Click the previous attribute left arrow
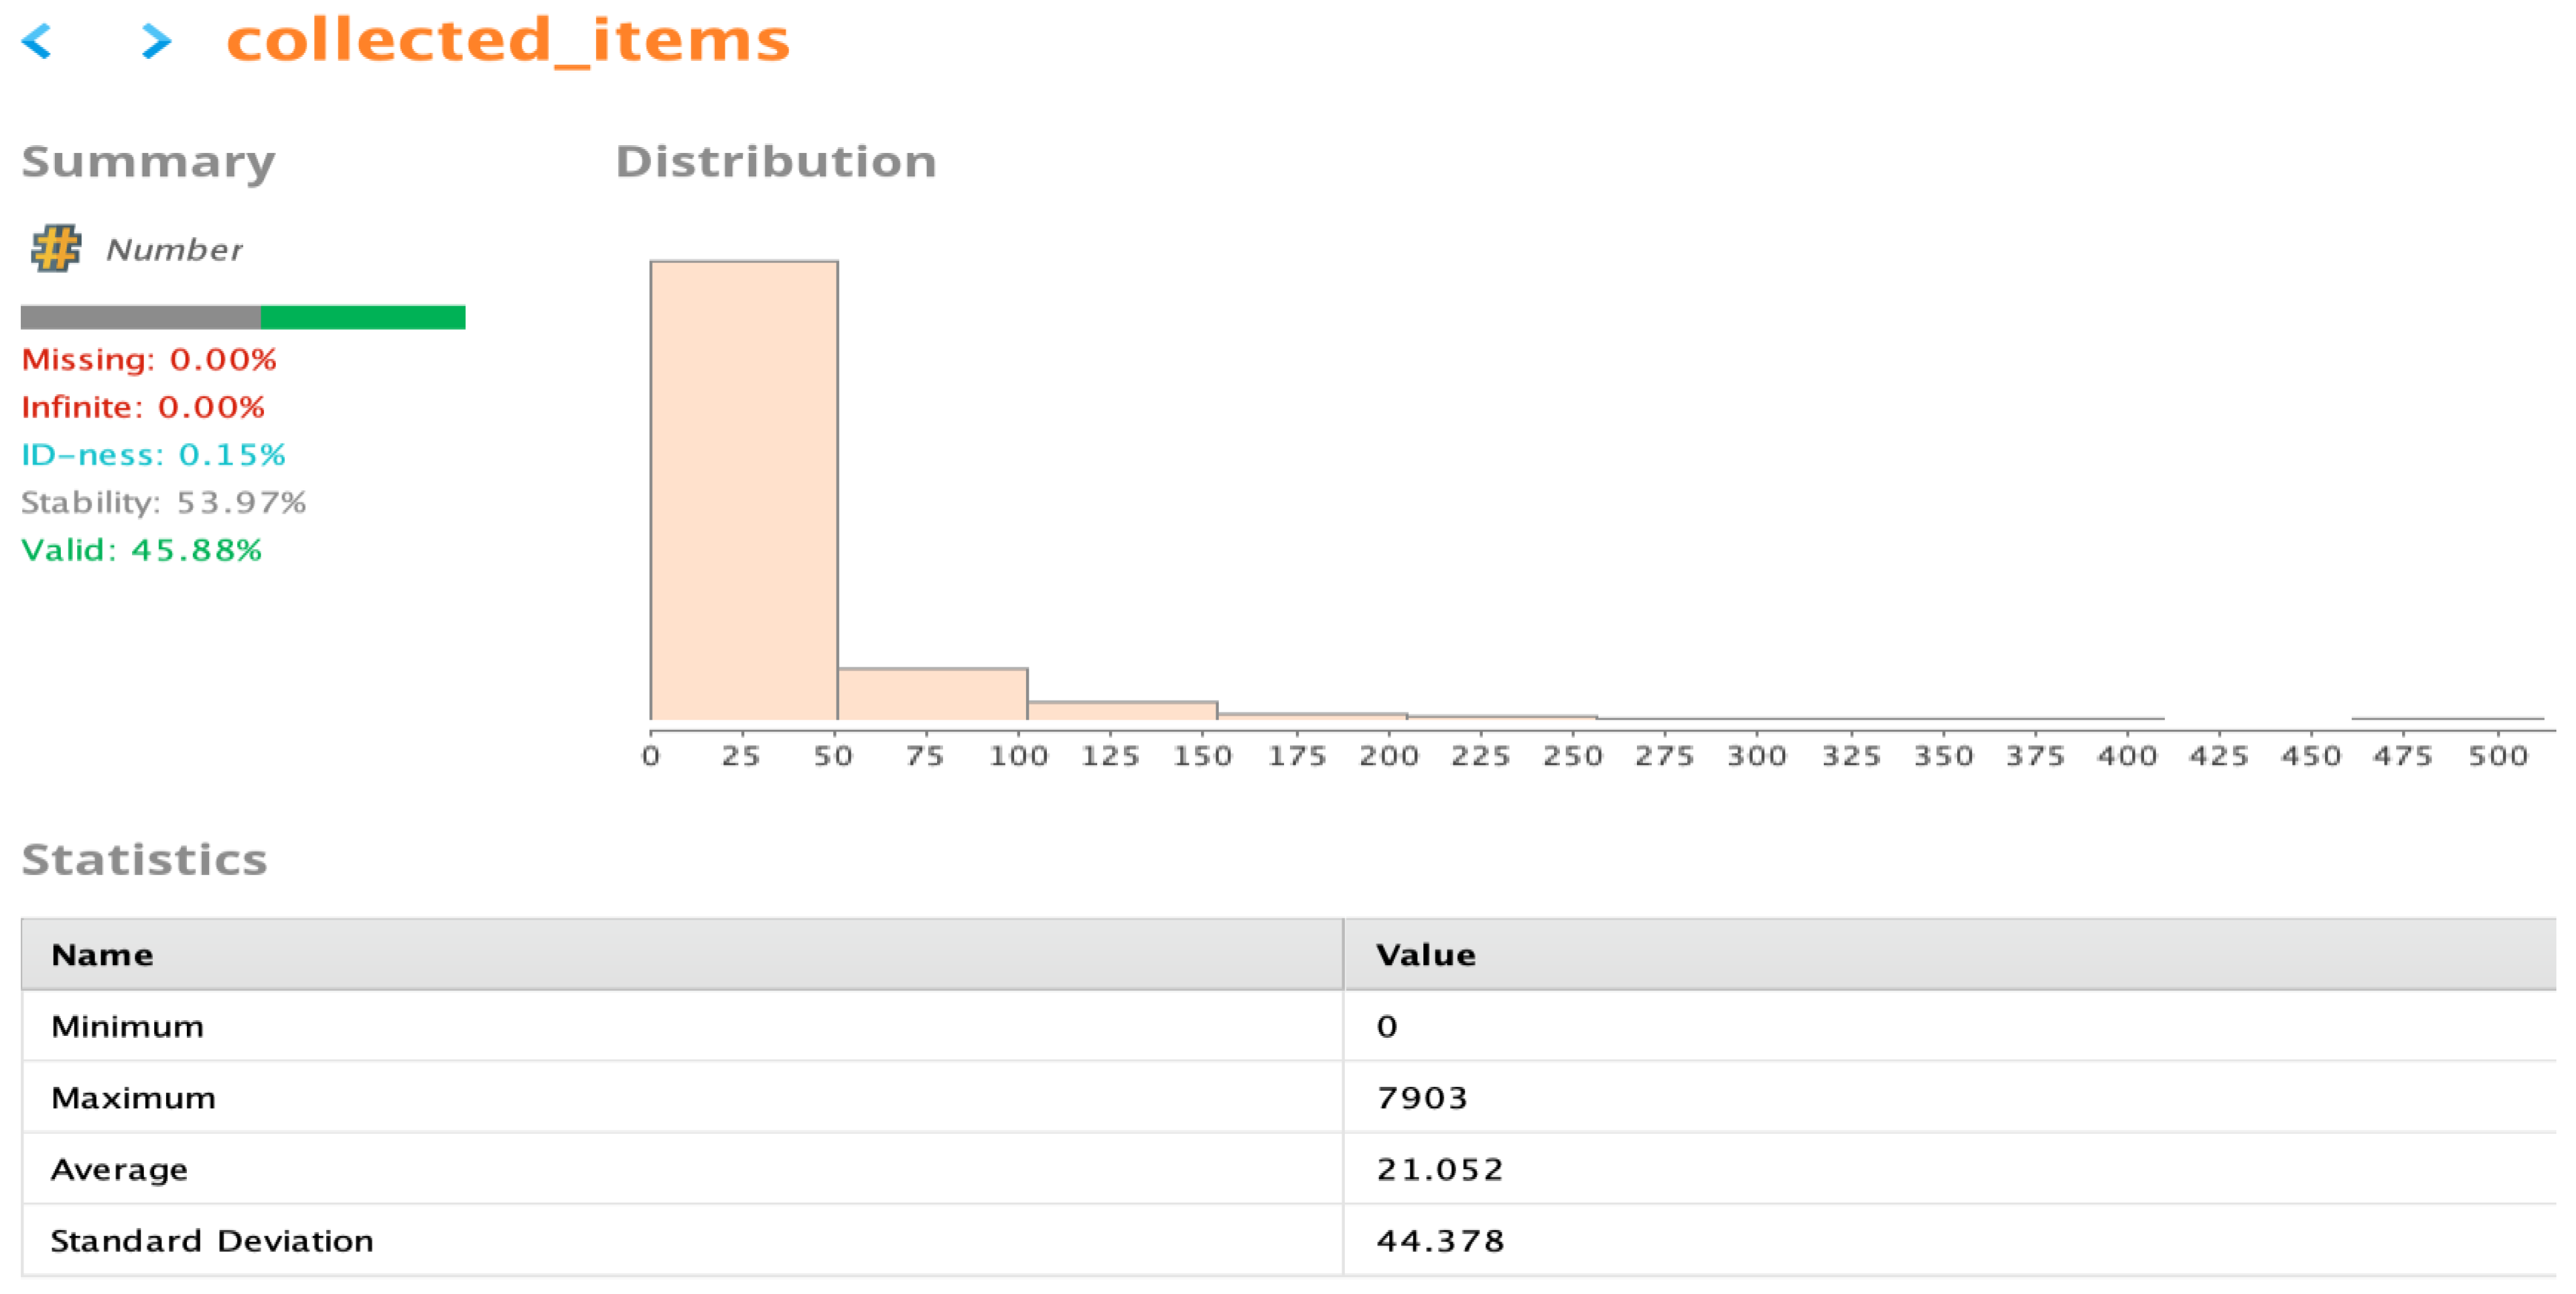 pos(37,41)
